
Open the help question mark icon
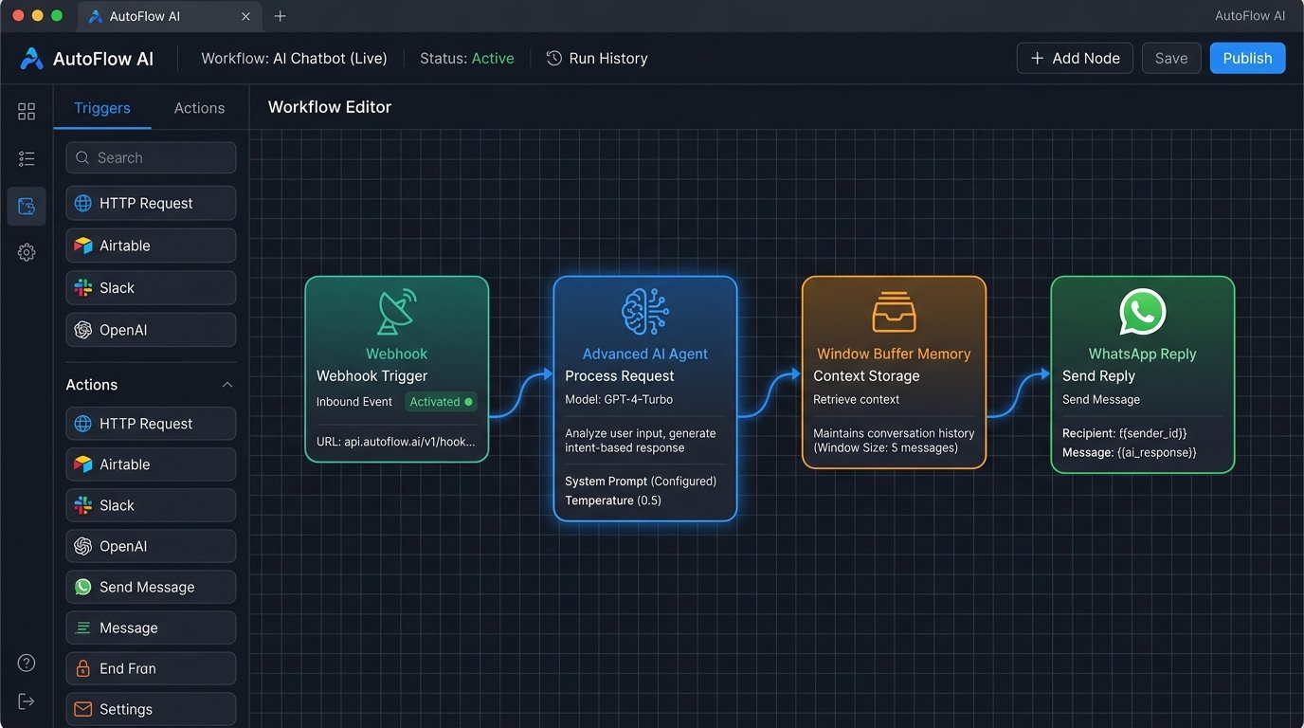click(x=27, y=664)
